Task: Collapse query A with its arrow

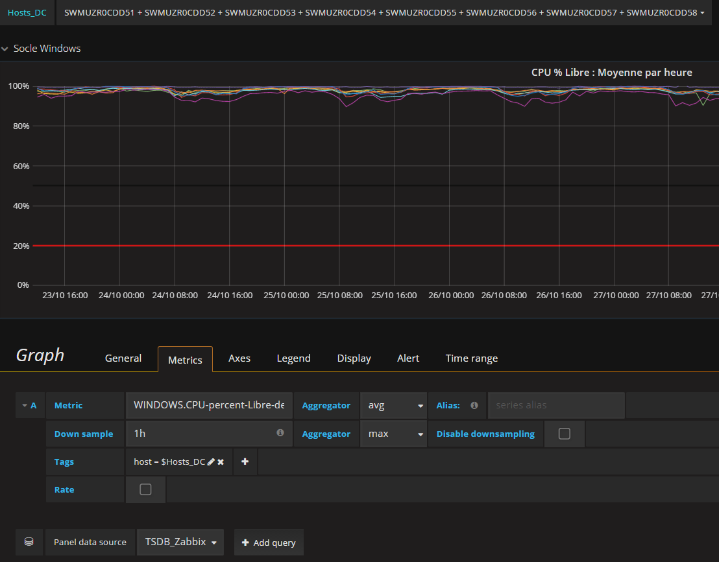Action: tap(25, 405)
